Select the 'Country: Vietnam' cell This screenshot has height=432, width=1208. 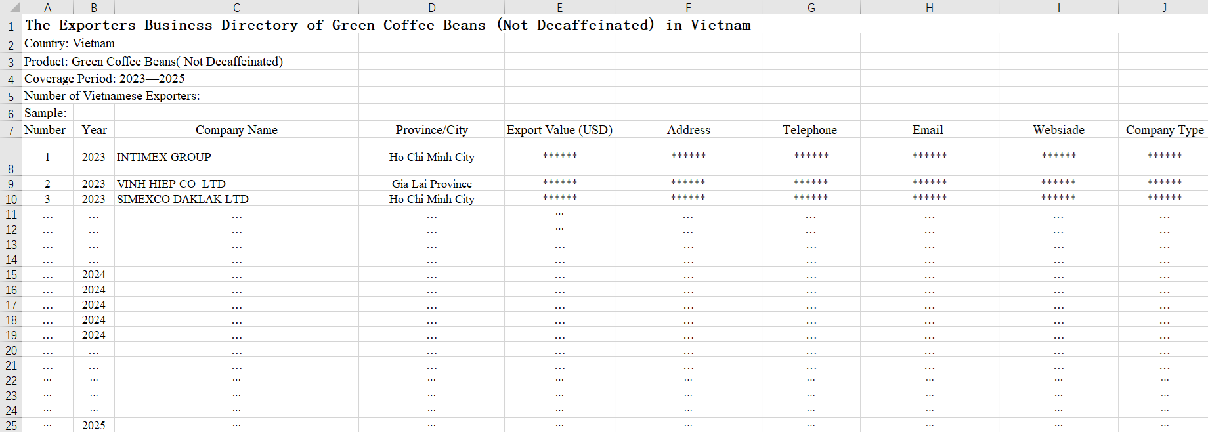coord(70,43)
